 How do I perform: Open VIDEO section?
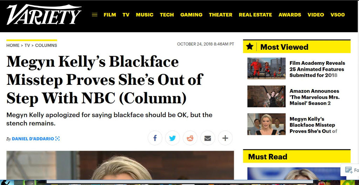316,15
